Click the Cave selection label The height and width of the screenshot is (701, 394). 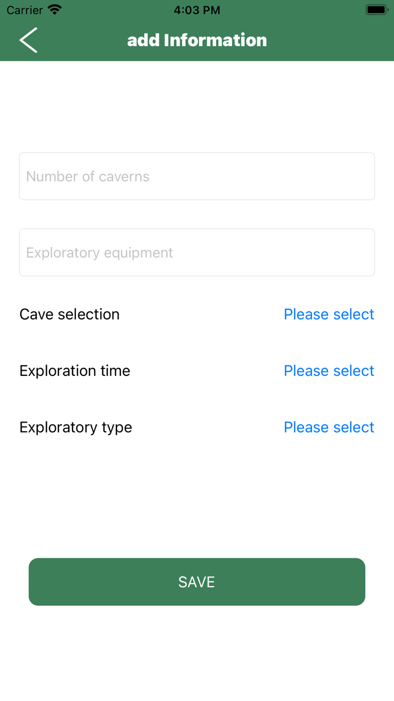point(69,314)
